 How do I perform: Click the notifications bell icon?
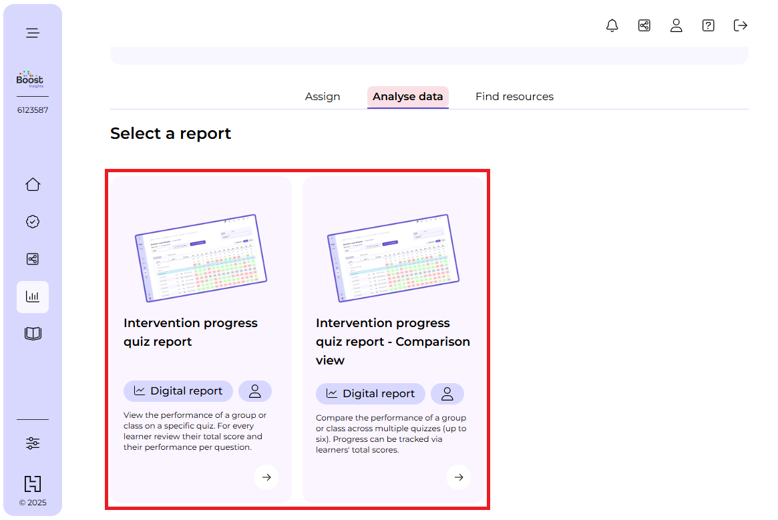point(612,26)
